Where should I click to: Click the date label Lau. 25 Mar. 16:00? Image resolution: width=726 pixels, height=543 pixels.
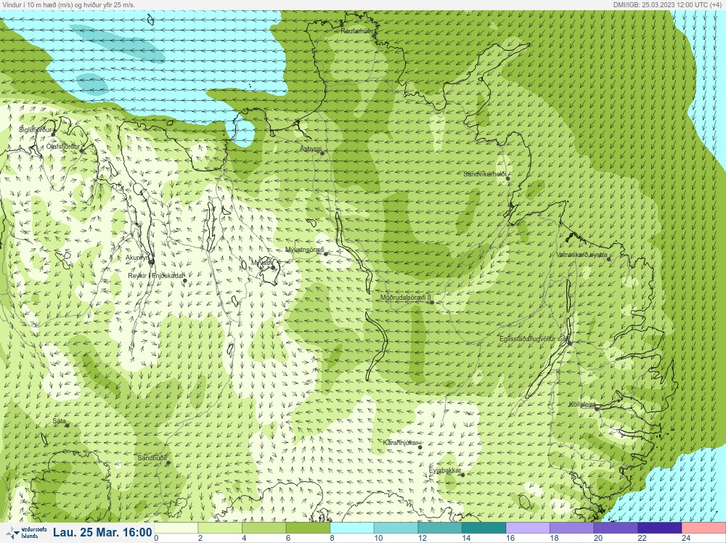coord(102,532)
